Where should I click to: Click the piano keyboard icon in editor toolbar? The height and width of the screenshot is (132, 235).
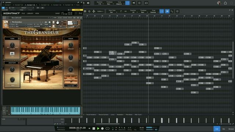click(x=85, y=11)
